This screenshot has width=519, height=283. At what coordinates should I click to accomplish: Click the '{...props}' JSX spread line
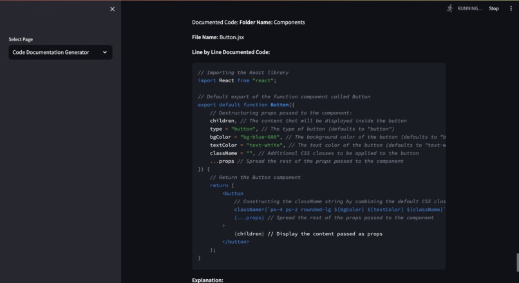pos(334,217)
